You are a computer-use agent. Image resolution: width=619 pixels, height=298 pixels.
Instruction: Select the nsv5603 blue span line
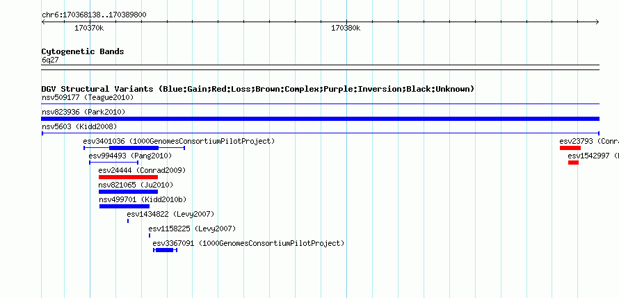tap(321, 133)
